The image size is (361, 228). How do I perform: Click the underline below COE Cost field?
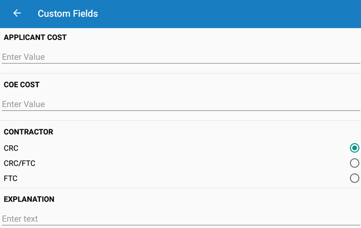click(x=180, y=111)
